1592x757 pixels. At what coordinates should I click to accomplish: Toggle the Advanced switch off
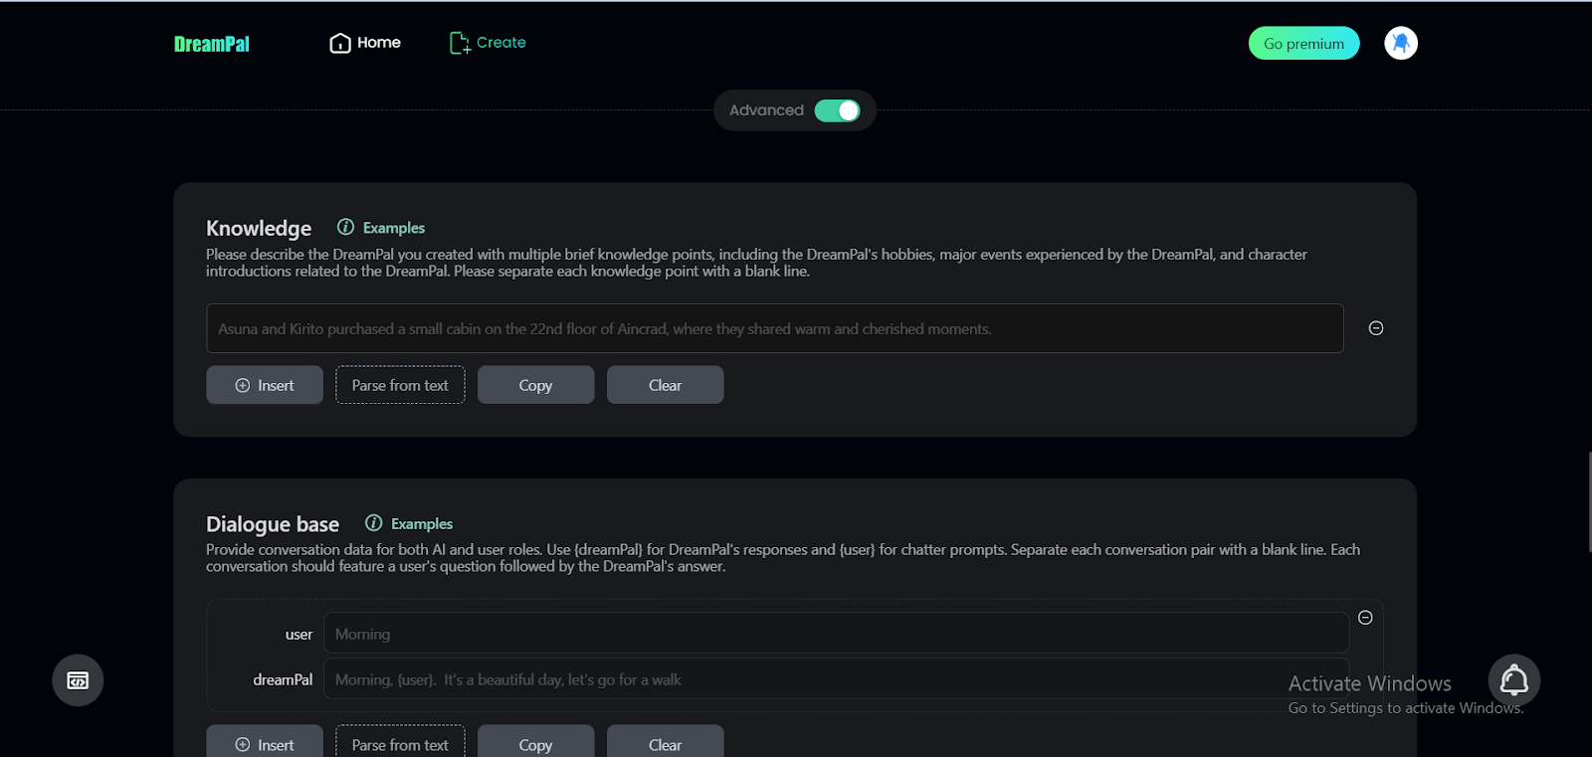pos(837,110)
